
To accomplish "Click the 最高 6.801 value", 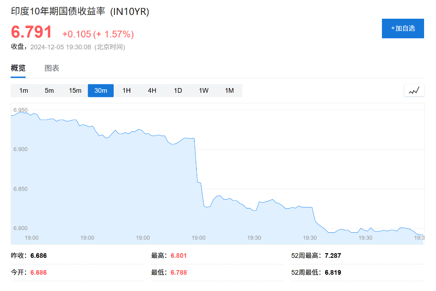I will pyautogui.click(x=178, y=256).
